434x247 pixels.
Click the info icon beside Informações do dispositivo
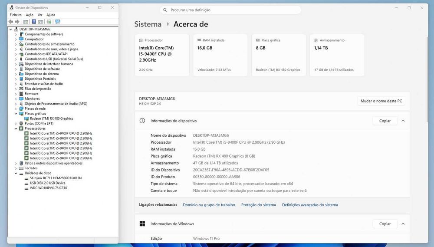[142, 121]
